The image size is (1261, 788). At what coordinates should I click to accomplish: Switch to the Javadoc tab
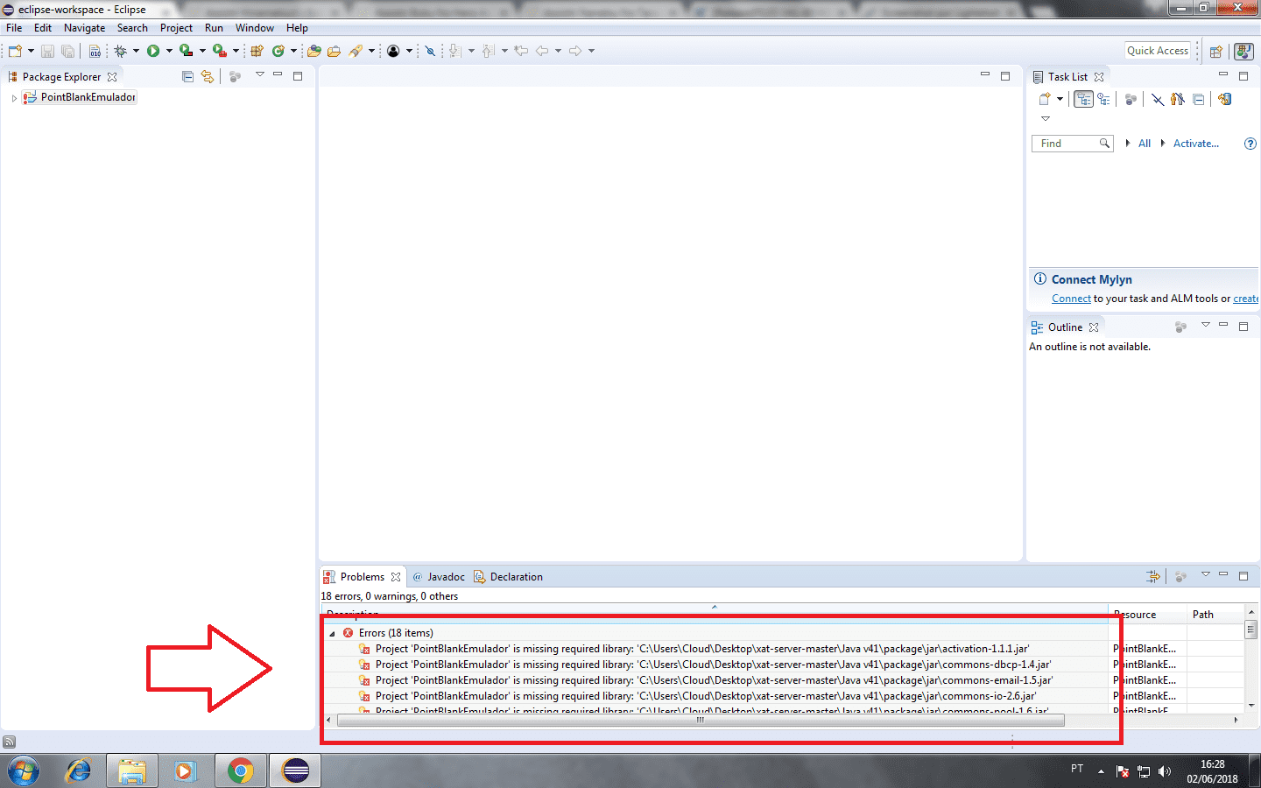pos(439,577)
